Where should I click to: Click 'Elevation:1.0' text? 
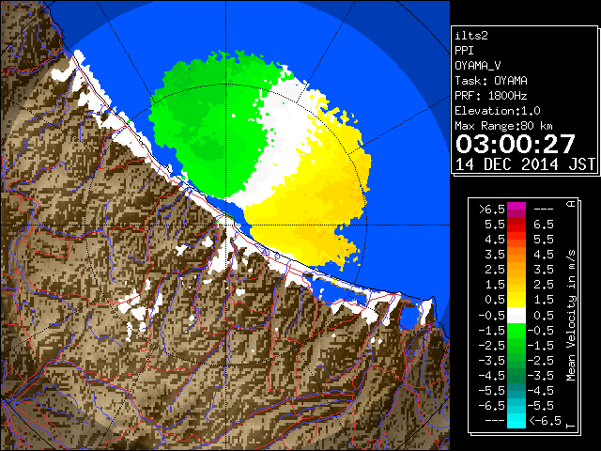[498, 111]
